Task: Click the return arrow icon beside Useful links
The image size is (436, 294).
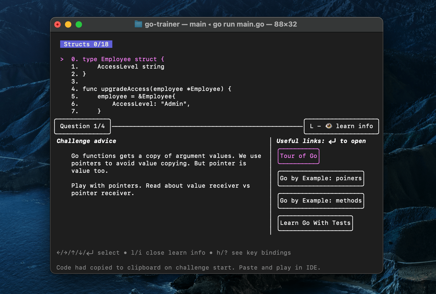Action: tap(332, 141)
